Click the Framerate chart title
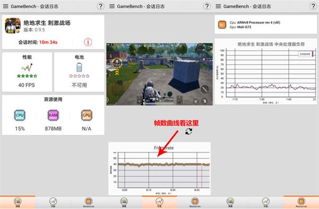 (x=164, y=148)
